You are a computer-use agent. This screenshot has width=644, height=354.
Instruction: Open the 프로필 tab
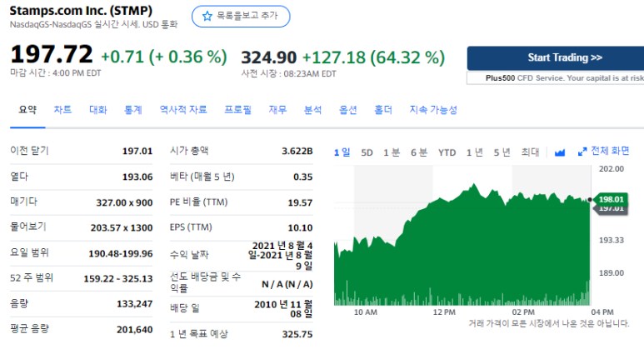coord(237,110)
